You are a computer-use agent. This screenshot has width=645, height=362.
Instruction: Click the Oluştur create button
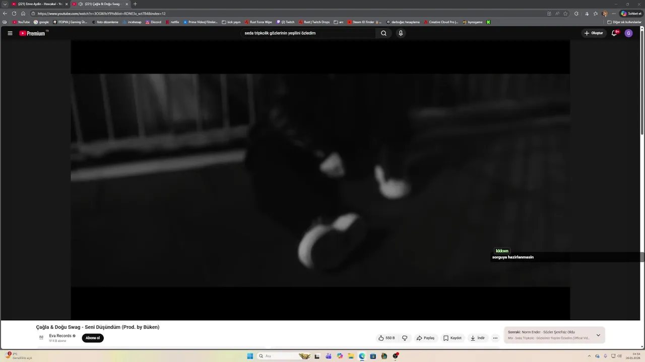[594, 33]
